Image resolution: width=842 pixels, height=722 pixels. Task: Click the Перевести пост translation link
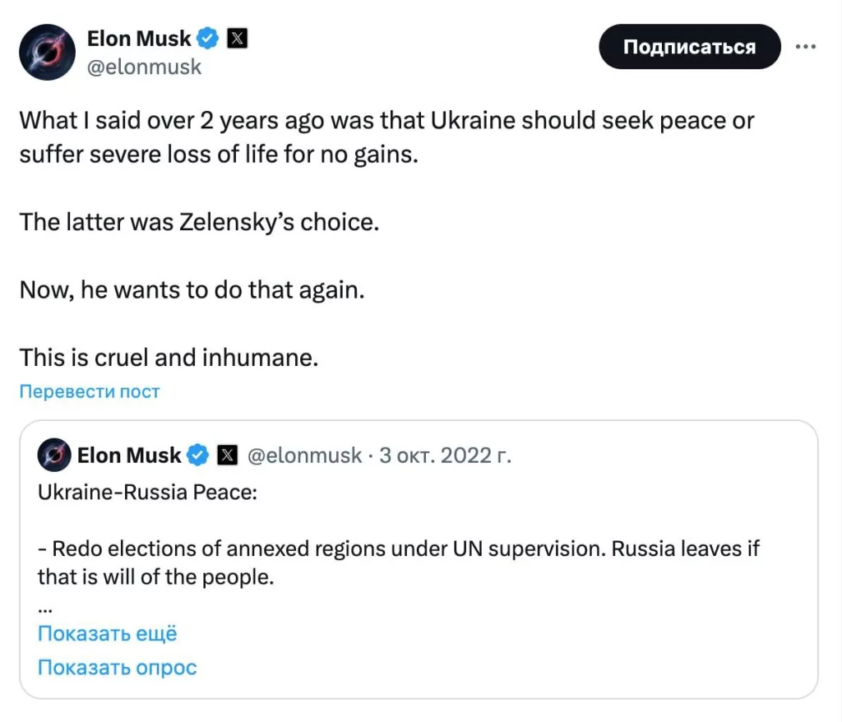(x=90, y=391)
